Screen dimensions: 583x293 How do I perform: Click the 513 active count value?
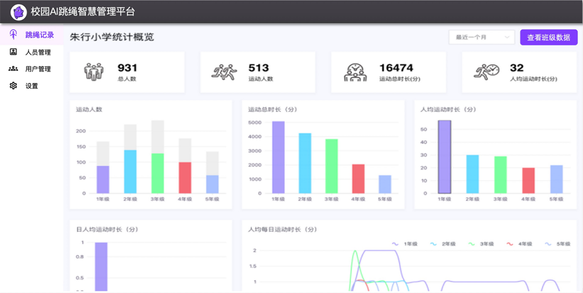258,68
